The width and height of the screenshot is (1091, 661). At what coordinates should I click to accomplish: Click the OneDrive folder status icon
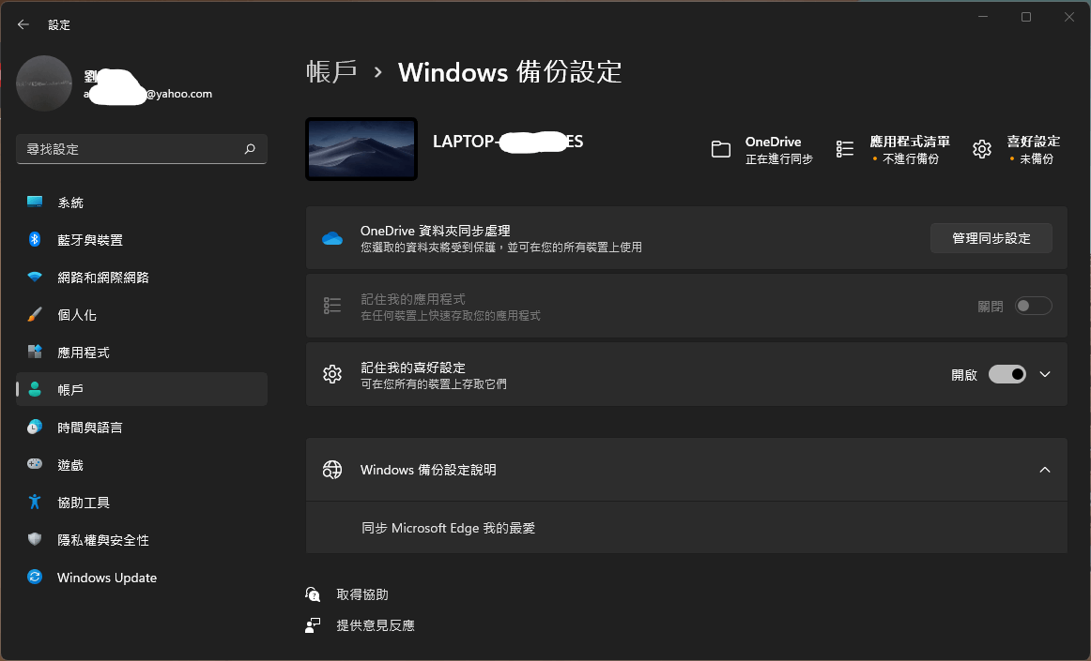(x=721, y=149)
